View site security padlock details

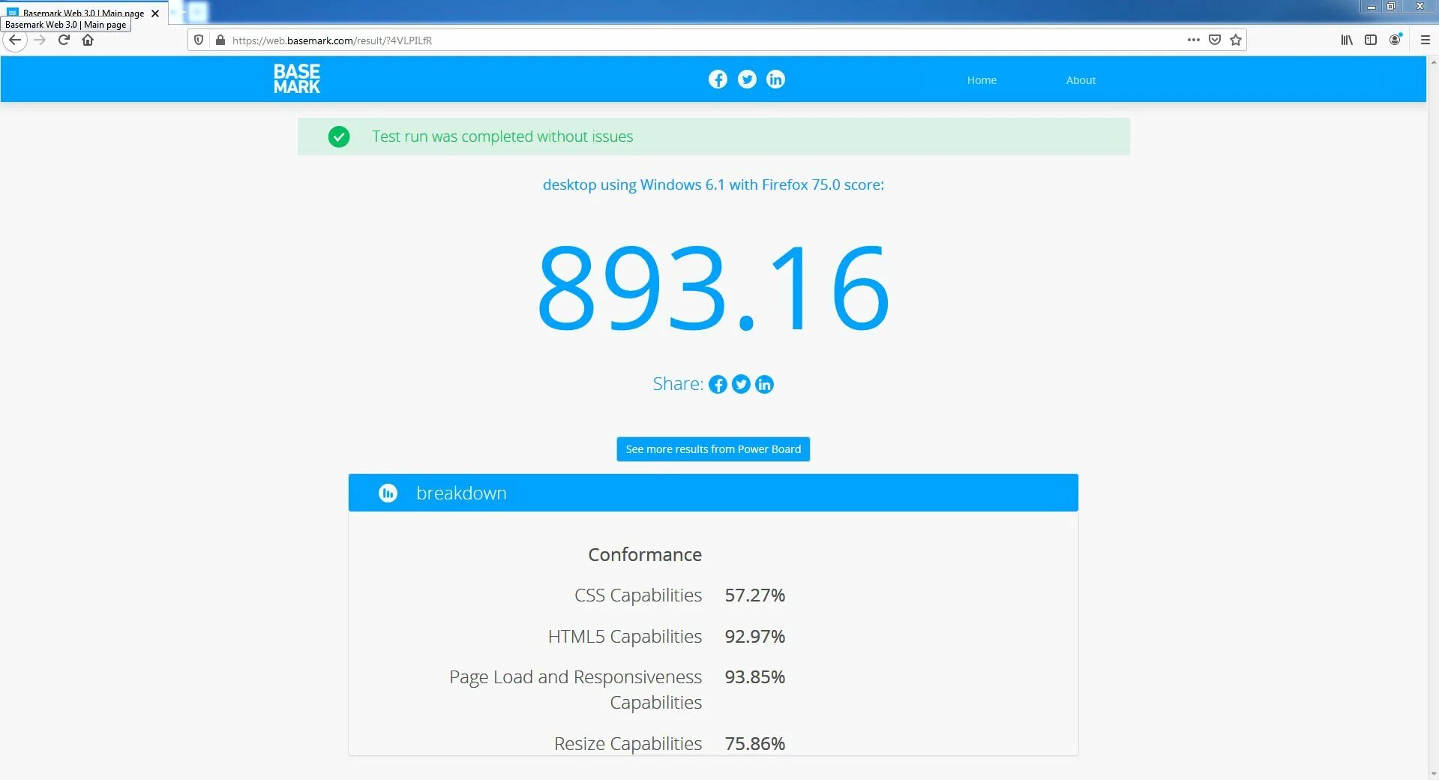pyautogui.click(x=220, y=40)
